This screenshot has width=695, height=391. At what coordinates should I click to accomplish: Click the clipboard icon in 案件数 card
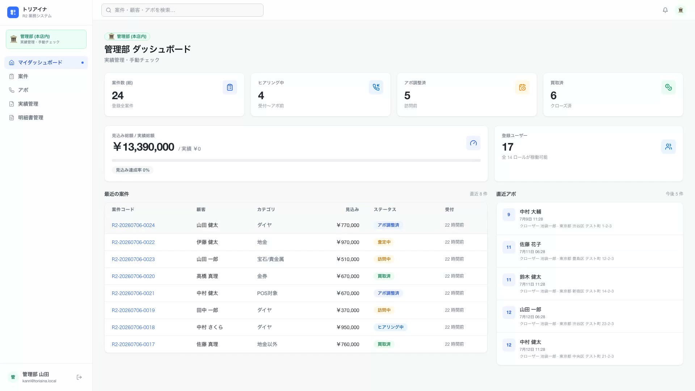coord(230,87)
